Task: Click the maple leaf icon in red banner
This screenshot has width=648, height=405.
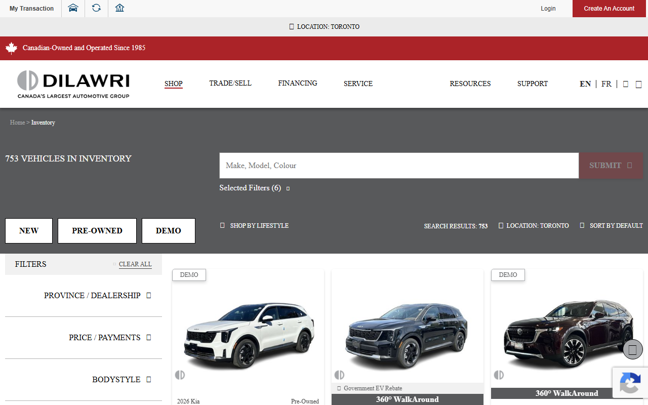Action: pyautogui.click(x=11, y=48)
